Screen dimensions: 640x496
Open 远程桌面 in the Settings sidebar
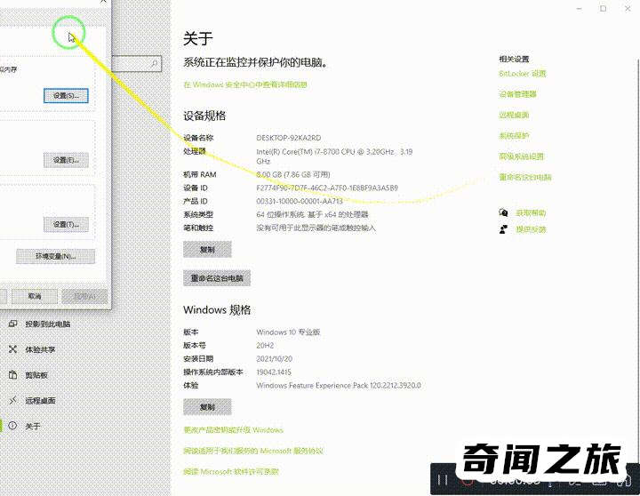coord(40,401)
